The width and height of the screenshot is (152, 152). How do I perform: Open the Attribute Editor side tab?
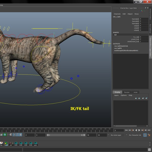(150, 14)
